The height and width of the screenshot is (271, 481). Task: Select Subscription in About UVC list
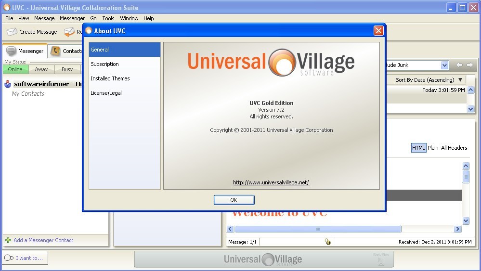(125, 64)
